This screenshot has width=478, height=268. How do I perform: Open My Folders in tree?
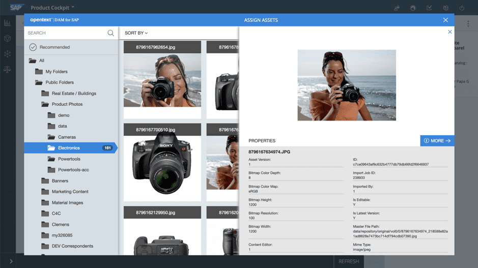coord(51,72)
